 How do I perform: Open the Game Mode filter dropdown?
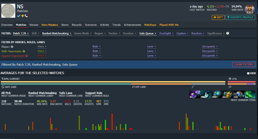(83, 33)
